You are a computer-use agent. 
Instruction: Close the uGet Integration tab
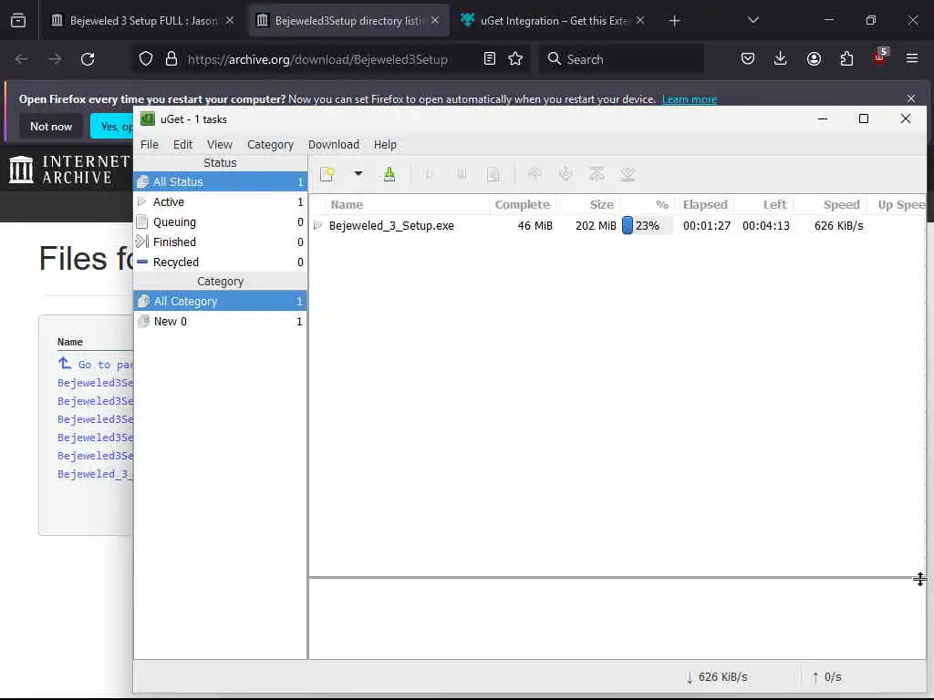(640, 20)
